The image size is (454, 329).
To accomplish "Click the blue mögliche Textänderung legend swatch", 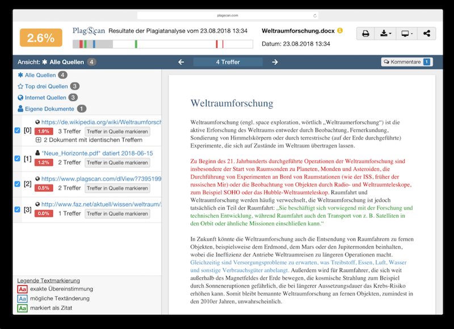I will (x=22, y=298).
